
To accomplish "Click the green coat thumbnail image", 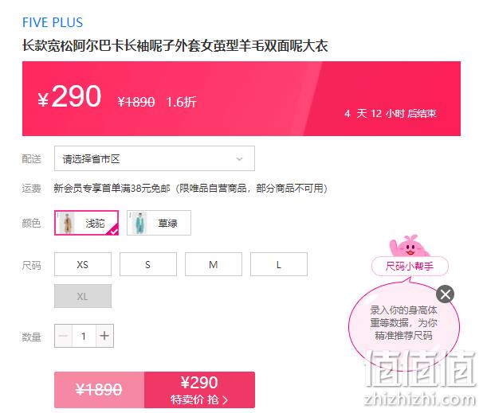I will 139,223.
